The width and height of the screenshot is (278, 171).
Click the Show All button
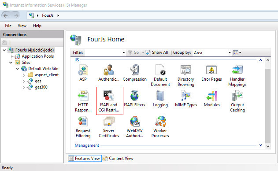click(x=157, y=52)
